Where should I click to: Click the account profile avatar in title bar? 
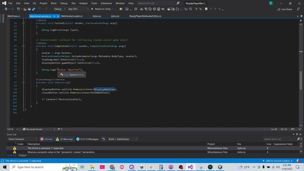pyautogui.click(x=271, y=3)
